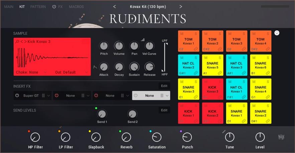This screenshot has width=295, height=153.
Task: Click the stepped icon above Tune knob
Action: coord(224,131)
